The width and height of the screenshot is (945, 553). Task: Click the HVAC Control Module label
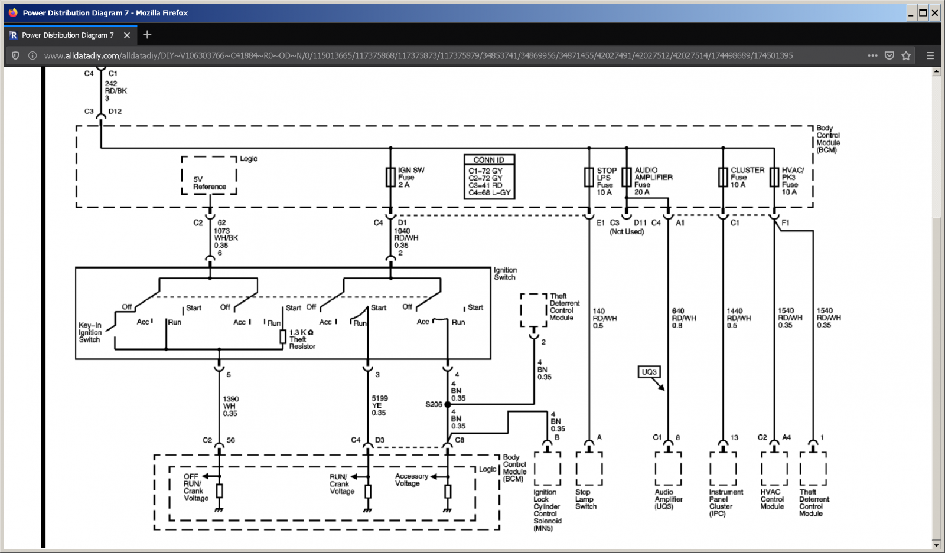[772, 499]
